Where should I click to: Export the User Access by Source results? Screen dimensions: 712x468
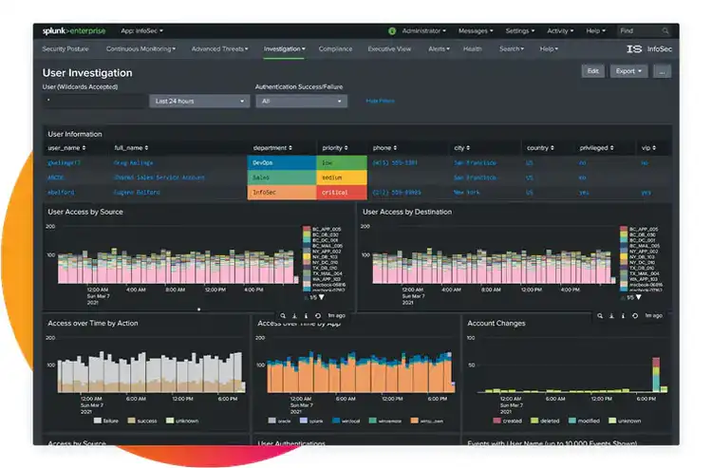tap(293, 315)
